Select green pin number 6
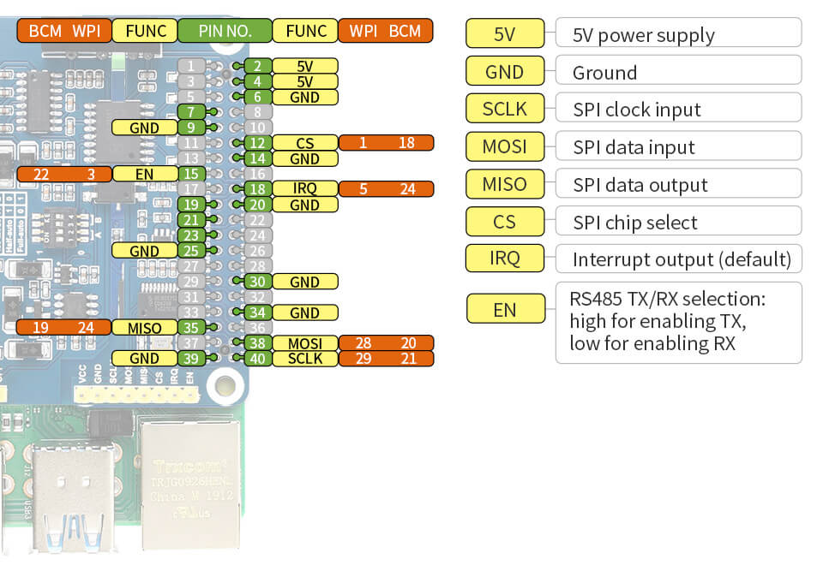The width and height of the screenshot is (823, 577). tap(258, 97)
